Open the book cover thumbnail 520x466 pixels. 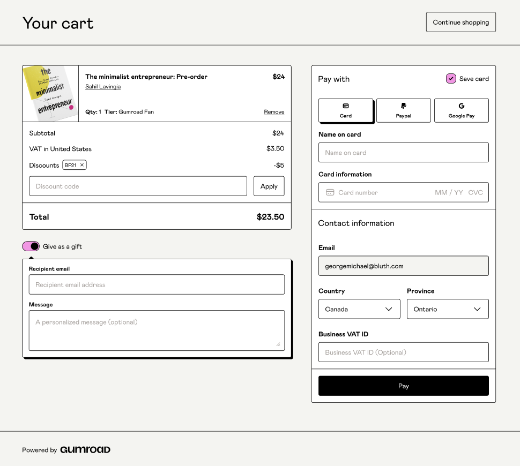pos(50,94)
